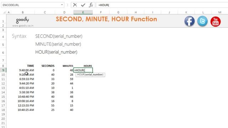This screenshot has height=128, width=228.
Task: Open Insert Function dialog (fx)
Action: pyautogui.click(x=91, y=5)
